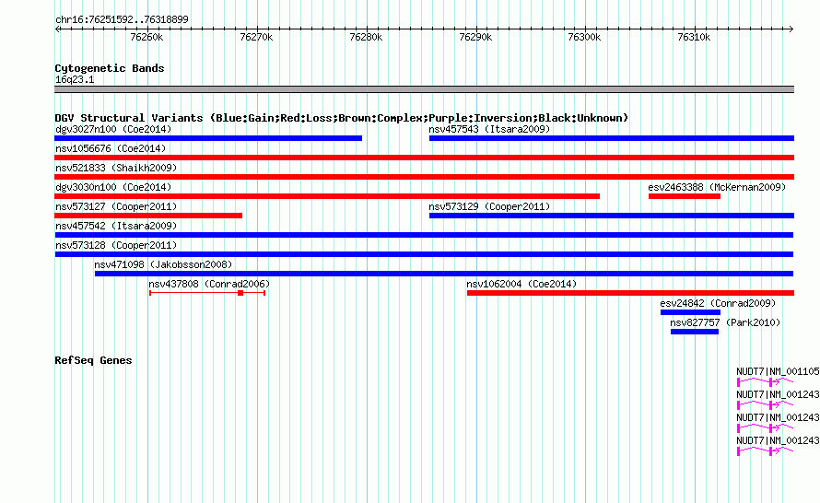Open the esv2463388 (McKernan2009) variant label

717,187
